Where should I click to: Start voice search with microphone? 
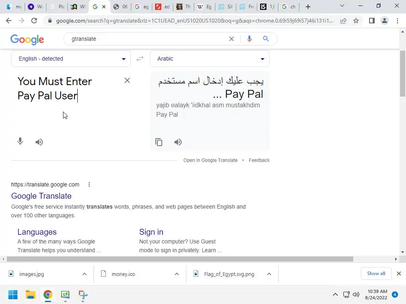click(249, 39)
